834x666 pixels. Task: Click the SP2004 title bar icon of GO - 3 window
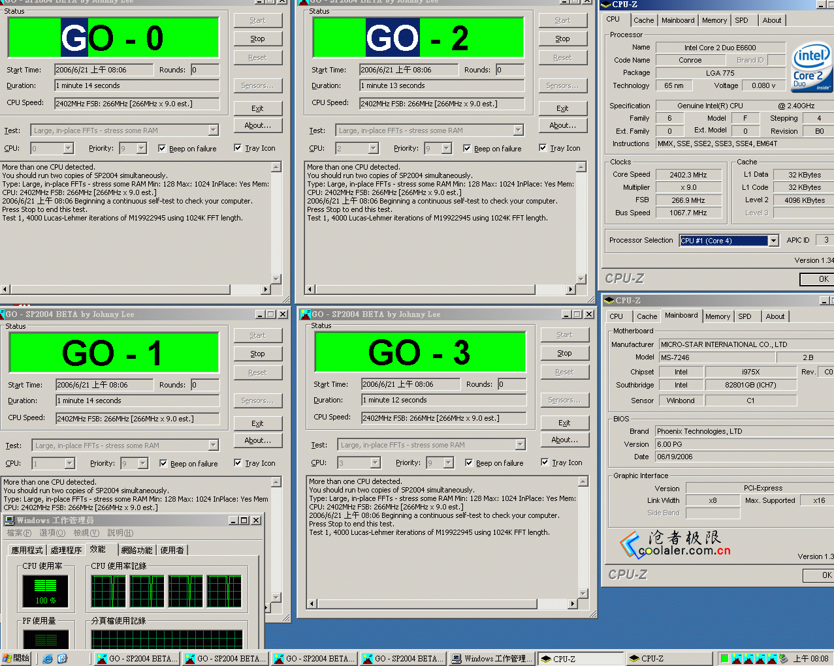[x=305, y=314]
